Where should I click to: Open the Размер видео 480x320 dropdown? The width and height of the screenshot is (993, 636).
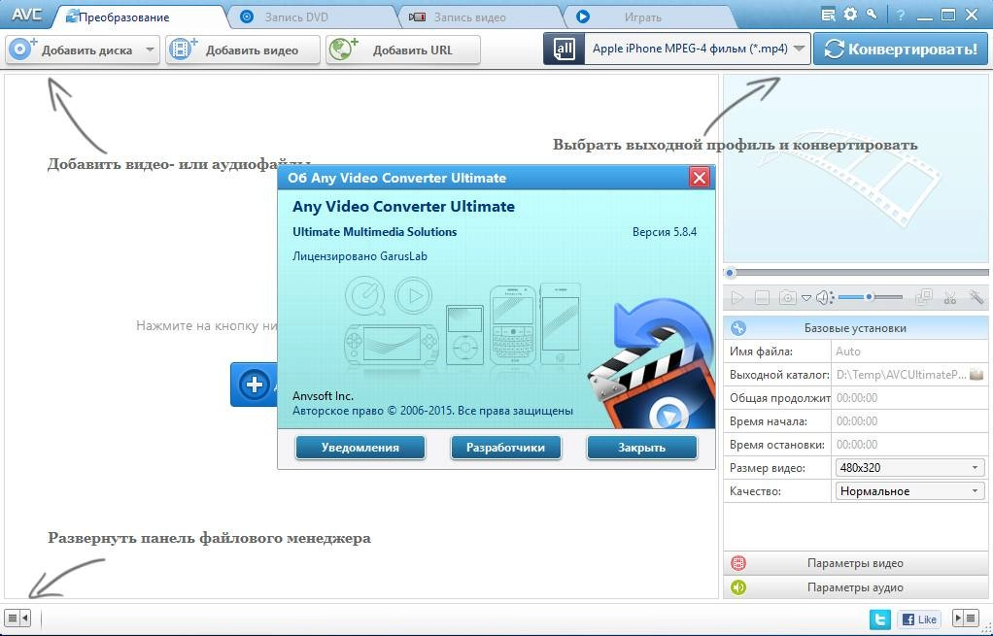909,468
